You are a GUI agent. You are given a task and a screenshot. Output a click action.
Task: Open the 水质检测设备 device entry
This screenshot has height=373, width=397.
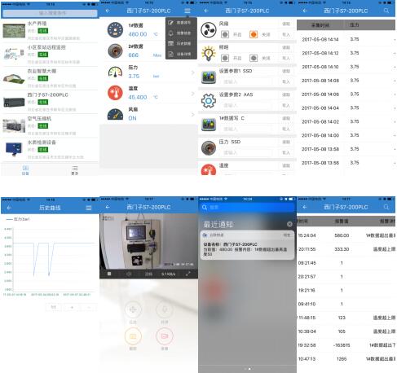pos(50,149)
